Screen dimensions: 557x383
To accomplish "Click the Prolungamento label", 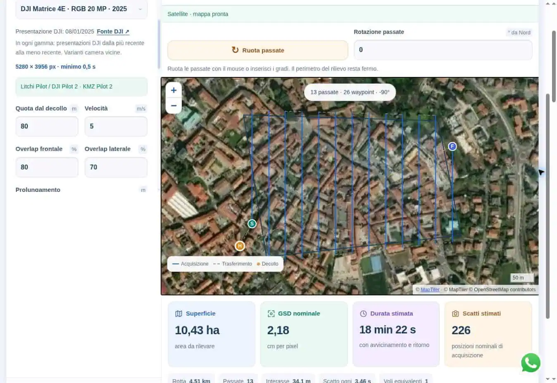I will point(38,190).
